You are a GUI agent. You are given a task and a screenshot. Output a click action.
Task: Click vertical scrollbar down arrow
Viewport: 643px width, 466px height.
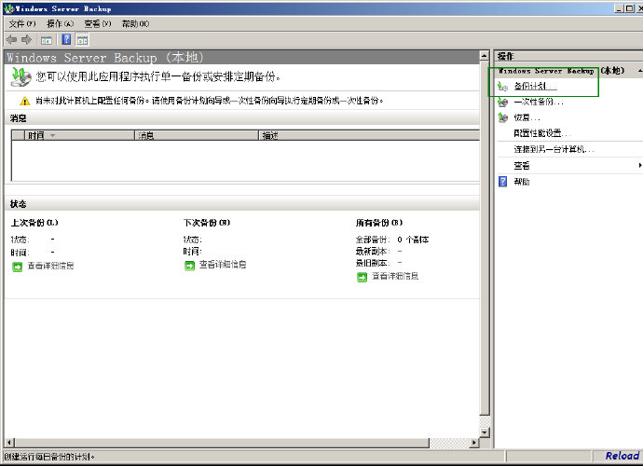(485, 432)
